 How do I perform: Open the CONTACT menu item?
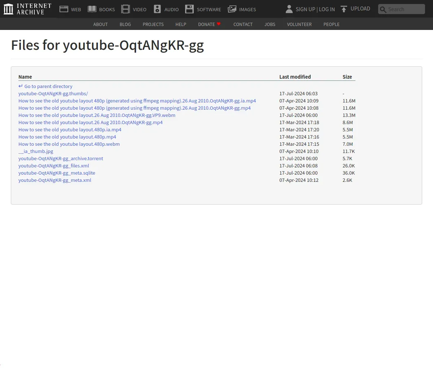pos(243,24)
